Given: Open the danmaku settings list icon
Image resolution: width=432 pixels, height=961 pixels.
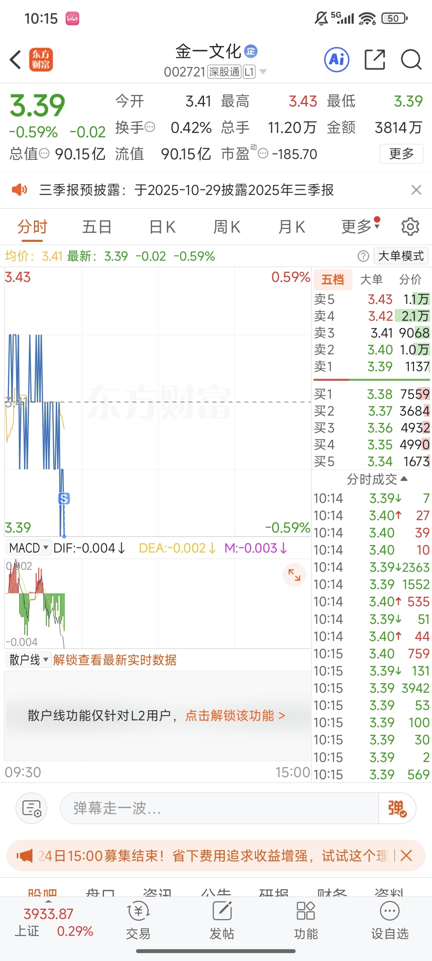Looking at the screenshot, I should pyautogui.click(x=32, y=808).
